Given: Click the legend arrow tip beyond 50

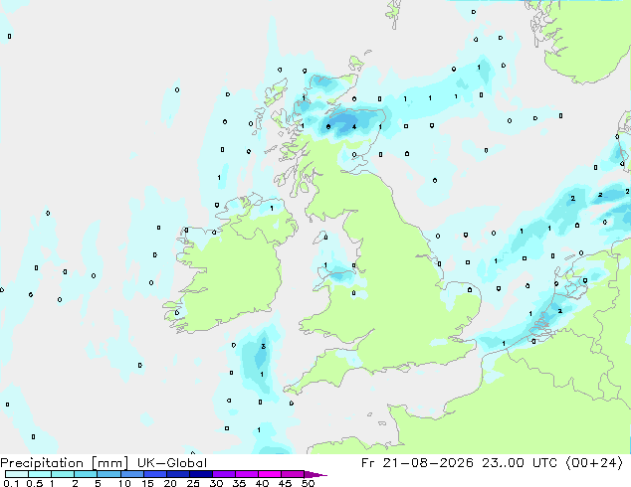Looking at the screenshot, I should point(315,474).
